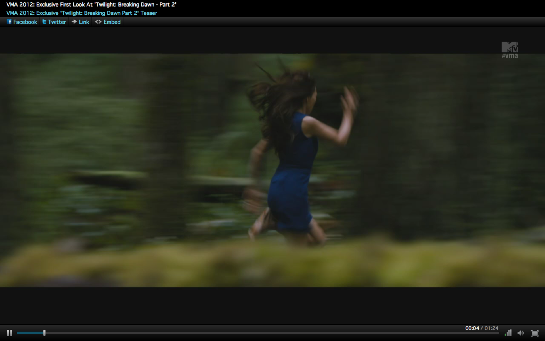The image size is (545, 341).
Task: Click the 00:04 / 01:24 time display
Action: click(481, 328)
